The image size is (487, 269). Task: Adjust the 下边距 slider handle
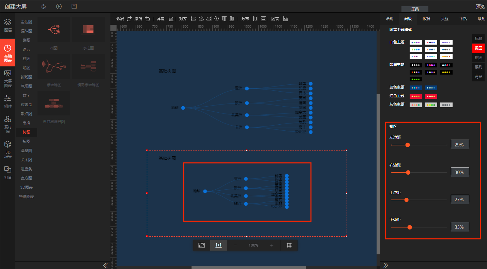[x=410, y=227]
